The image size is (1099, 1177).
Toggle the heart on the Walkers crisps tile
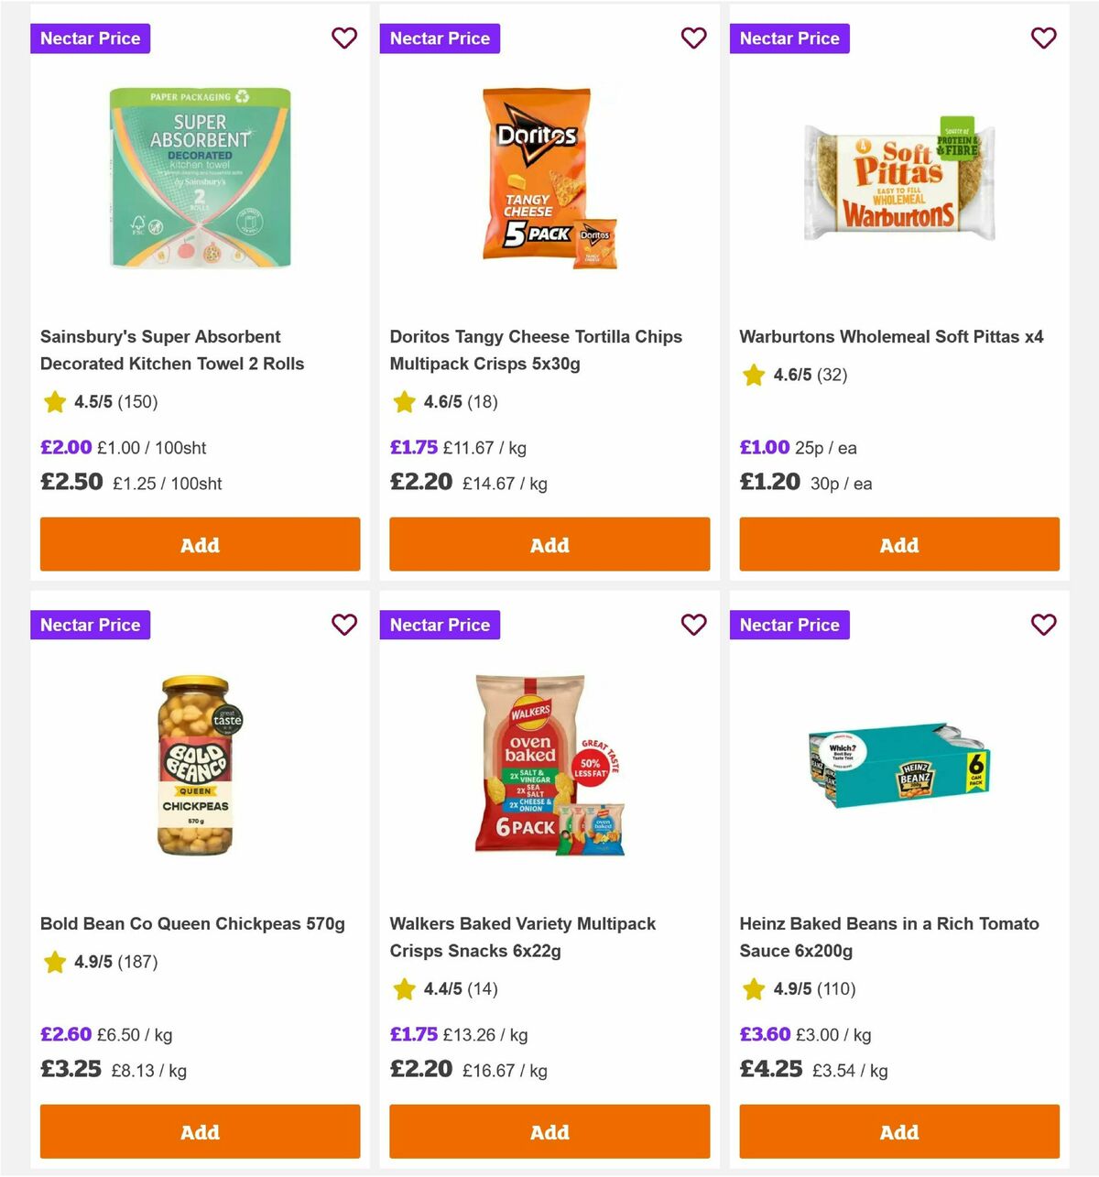pyautogui.click(x=694, y=625)
